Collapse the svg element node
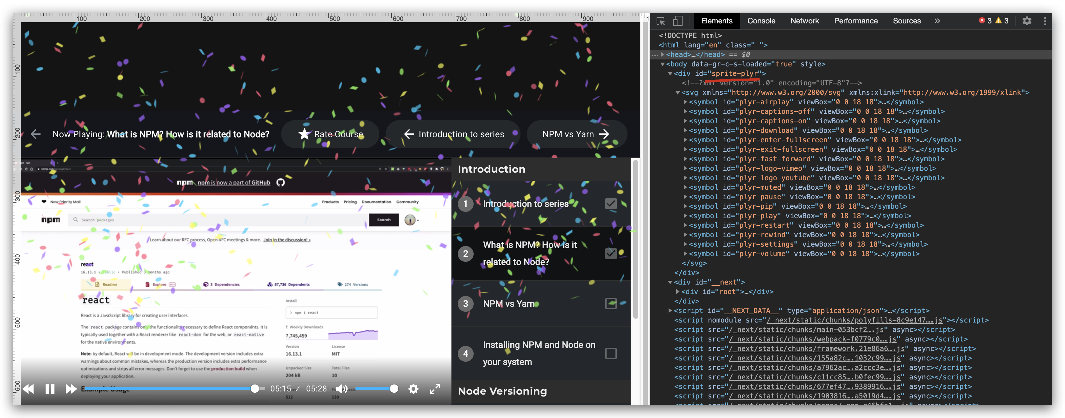Viewport: 1065px width, 418px height. pyautogui.click(x=677, y=93)
